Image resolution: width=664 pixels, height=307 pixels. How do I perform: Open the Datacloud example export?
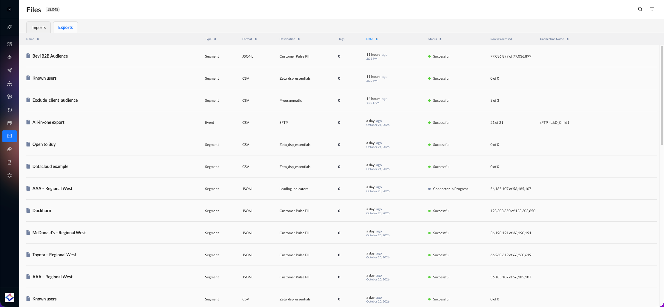[x=50, y=166]
